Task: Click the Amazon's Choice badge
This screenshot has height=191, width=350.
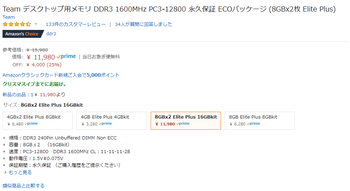Action: click(22, 34)
